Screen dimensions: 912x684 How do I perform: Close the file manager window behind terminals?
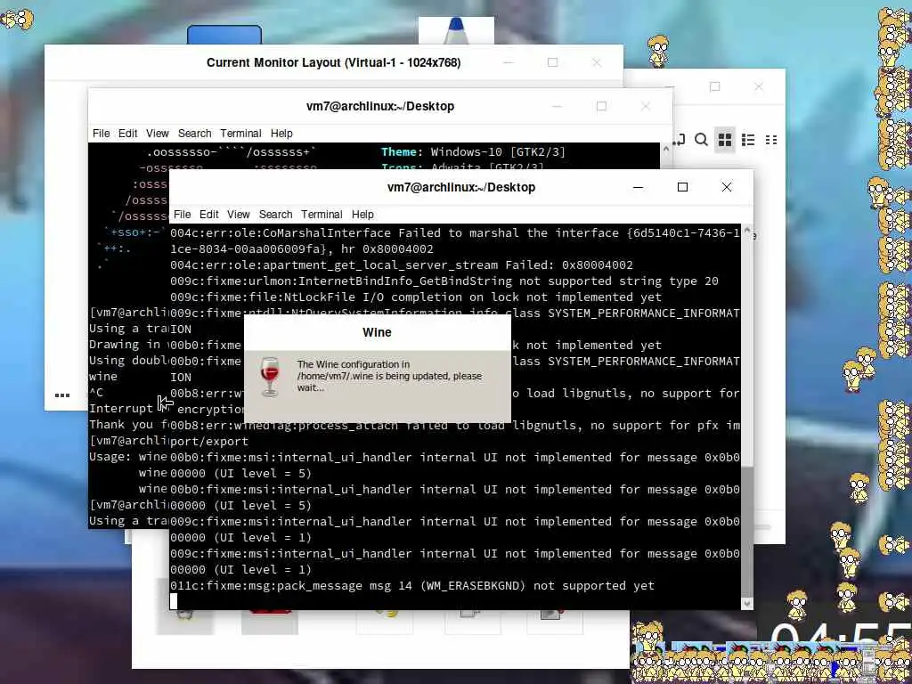coord(759,86)
